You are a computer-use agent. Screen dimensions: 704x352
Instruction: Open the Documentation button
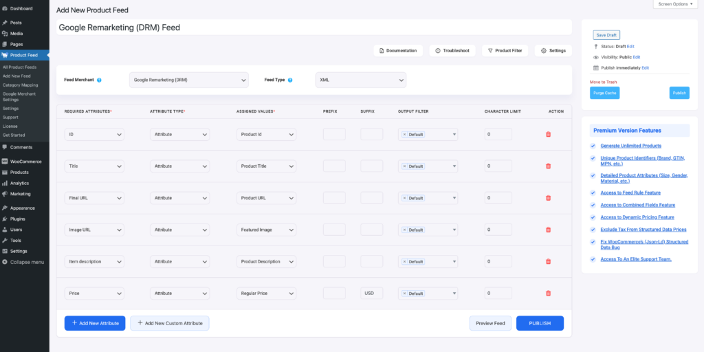(398, 51)
